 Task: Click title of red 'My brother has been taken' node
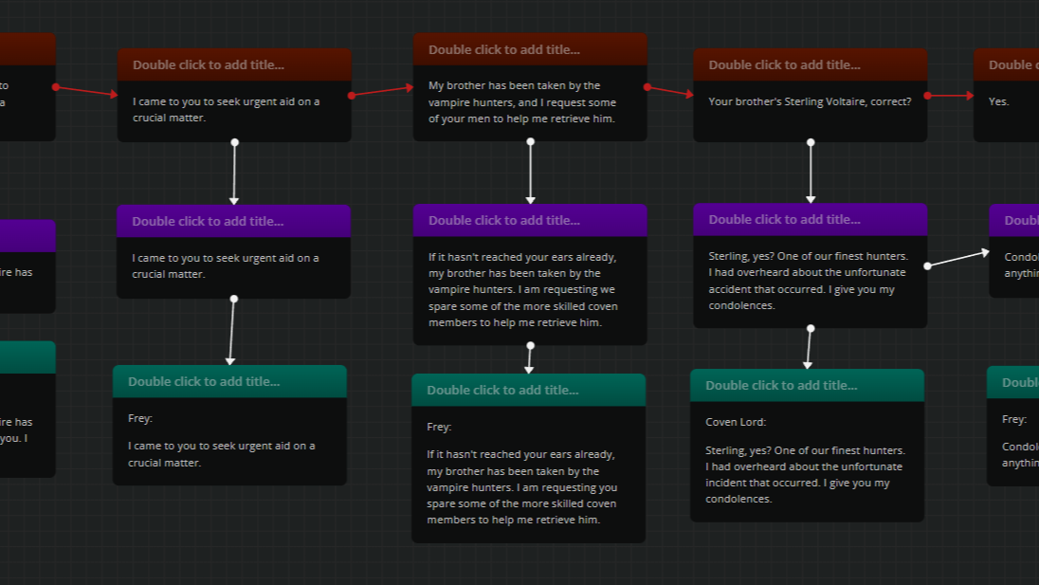click(x=503, y=49)
